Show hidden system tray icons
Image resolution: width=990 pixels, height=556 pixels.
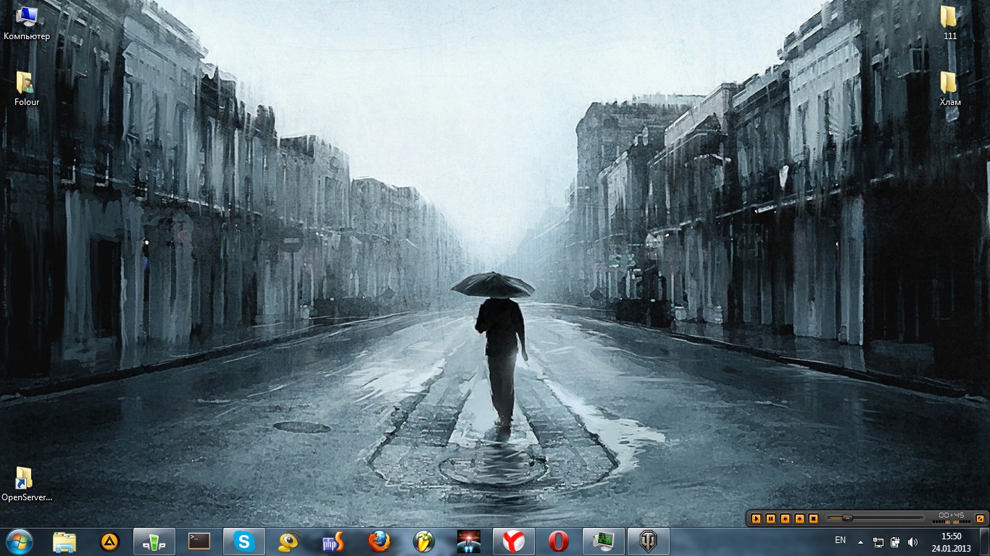(860, 542)
